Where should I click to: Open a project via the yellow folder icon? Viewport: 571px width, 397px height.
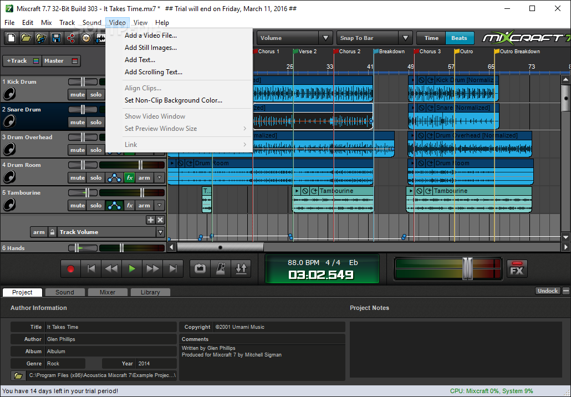pos(26,38)
